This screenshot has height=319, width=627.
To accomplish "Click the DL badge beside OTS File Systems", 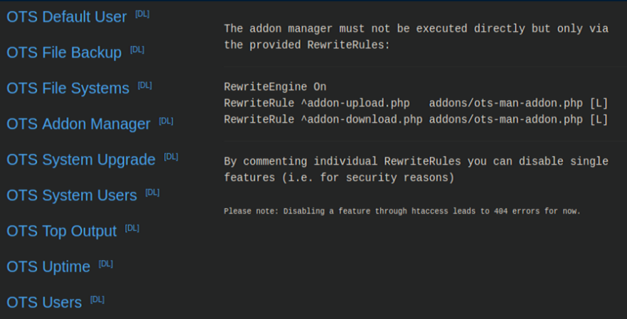I will click(x=145, y=85).
